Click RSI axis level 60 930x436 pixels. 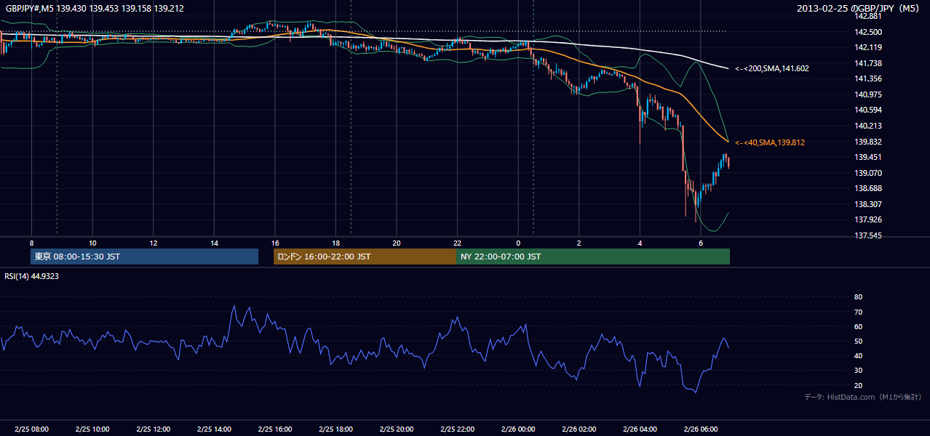coord(858,326)
